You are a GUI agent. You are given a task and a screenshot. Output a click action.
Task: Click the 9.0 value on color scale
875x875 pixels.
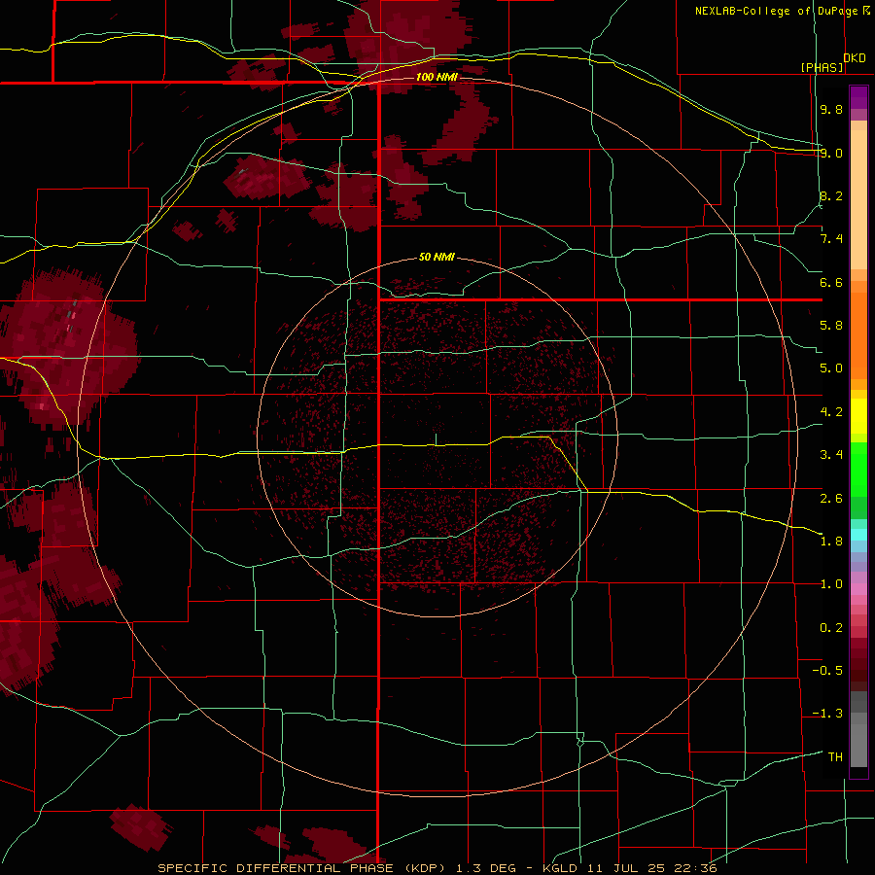831,153
